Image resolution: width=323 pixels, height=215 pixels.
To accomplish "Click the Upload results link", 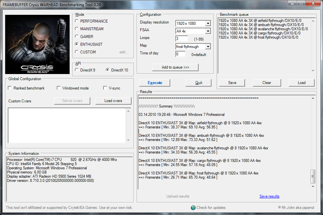I will pos(178,196).
